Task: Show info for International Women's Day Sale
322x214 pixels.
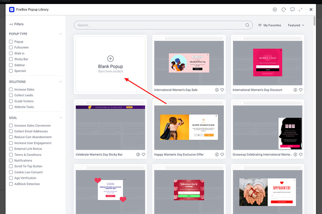Action: coord(217,90)
